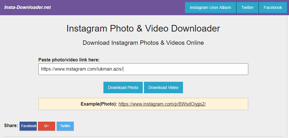Screen dimensions: 289x138
Task: Click the 'Instagram Photo & Video Downloader' heading
Action: point(143,29)
